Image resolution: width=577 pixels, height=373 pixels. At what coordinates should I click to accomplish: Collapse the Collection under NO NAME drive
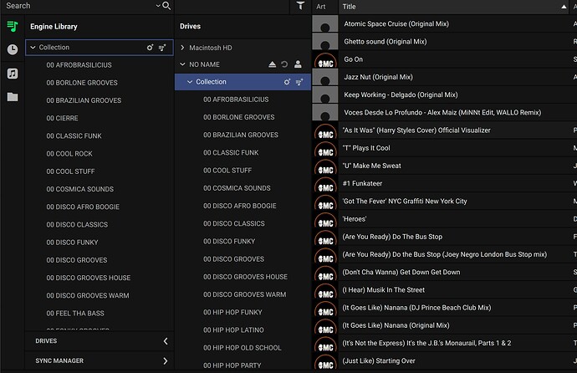pos(190,82)
